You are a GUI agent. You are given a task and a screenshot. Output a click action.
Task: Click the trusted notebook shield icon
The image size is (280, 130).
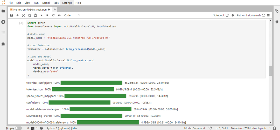210,128
